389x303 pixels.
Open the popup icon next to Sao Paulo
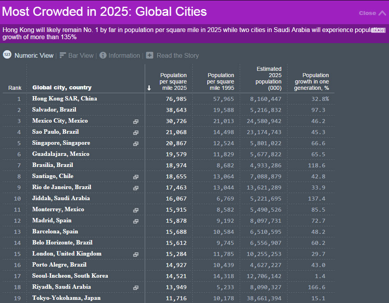pos(135,133)
